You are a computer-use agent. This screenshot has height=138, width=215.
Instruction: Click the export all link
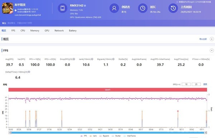click(203, 39)
